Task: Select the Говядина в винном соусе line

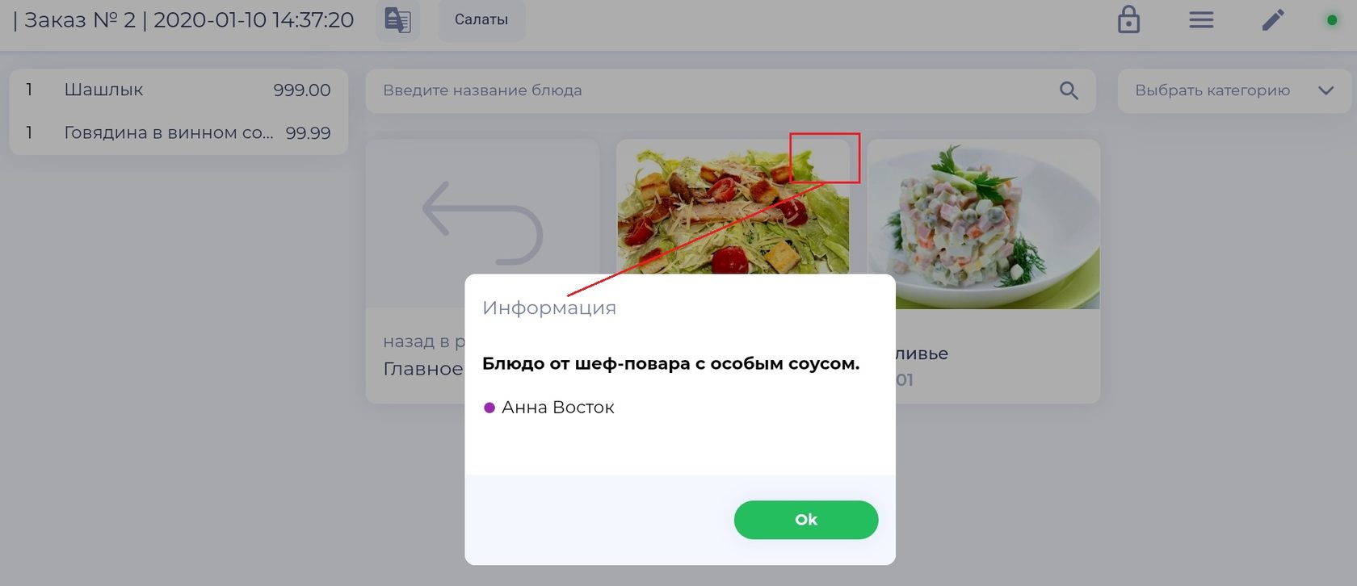Action: click(179, 132)
